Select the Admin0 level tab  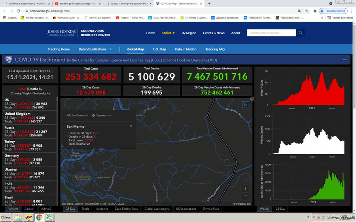pyautogui.click(x=13, y=209)
